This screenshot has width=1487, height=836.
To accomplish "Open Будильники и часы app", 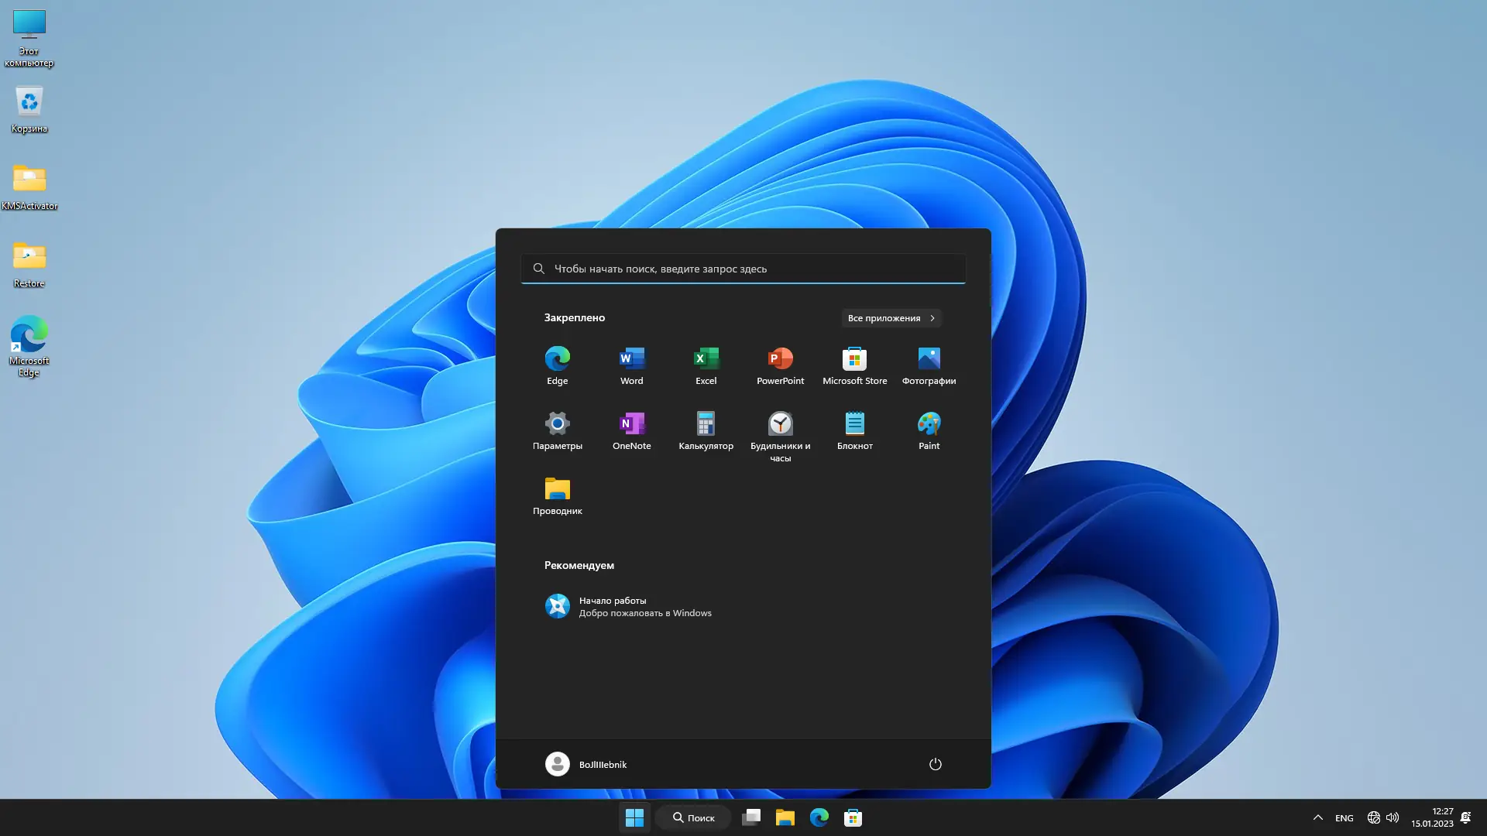I will pos(780,435).
